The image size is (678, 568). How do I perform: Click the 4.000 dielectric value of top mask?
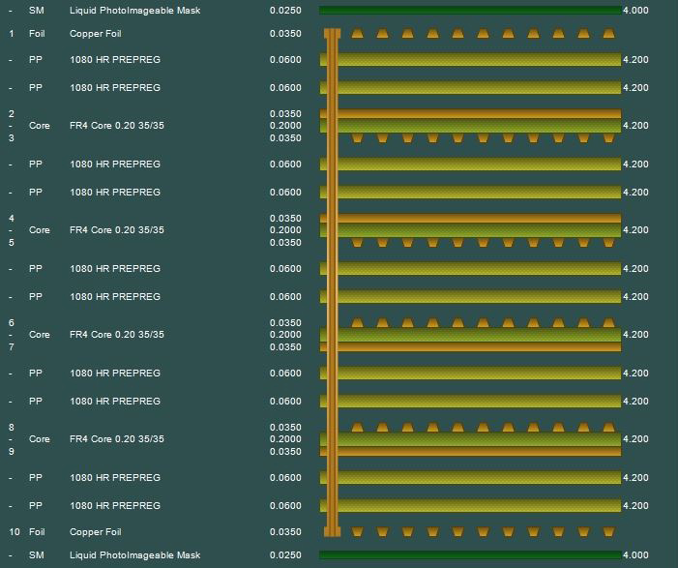tap(635, 11)
